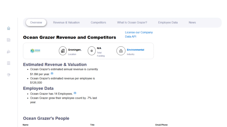Switch to the Revenue & Valuation tab
This screenshot has width=227, height=127.
click(66, 23)
